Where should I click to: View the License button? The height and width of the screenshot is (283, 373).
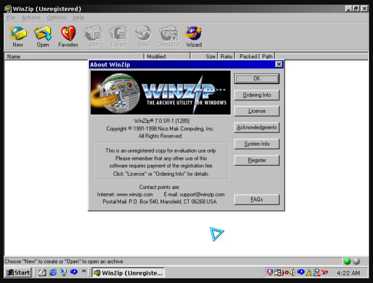pyautogui.click(x=257, y=111)
